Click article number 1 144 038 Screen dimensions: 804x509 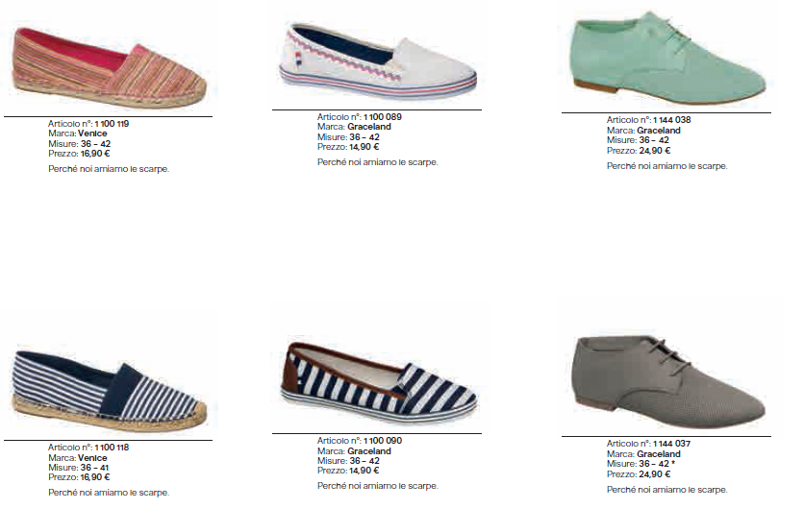(671, 120)
